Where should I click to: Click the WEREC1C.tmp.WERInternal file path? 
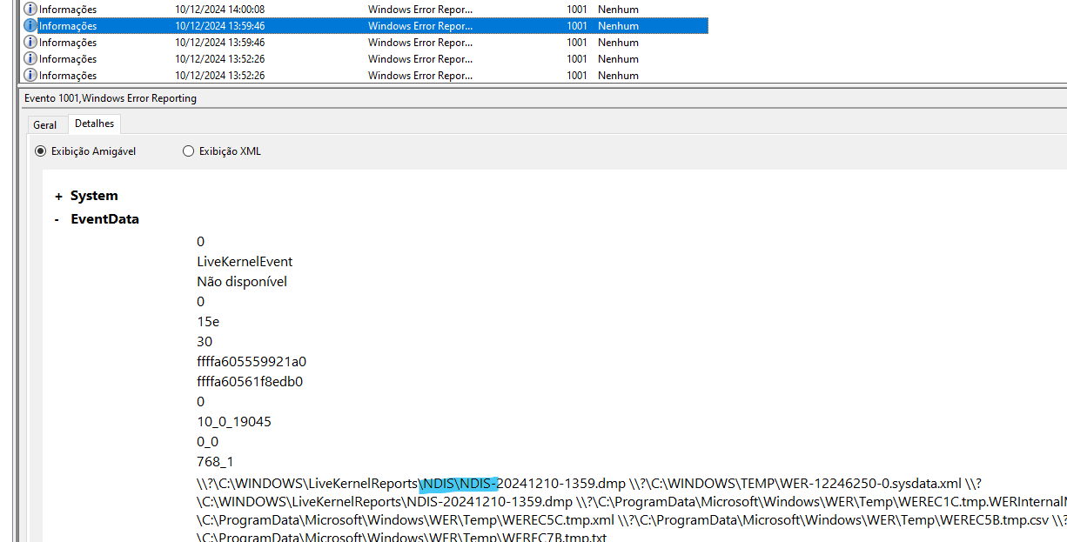point(822,502)
